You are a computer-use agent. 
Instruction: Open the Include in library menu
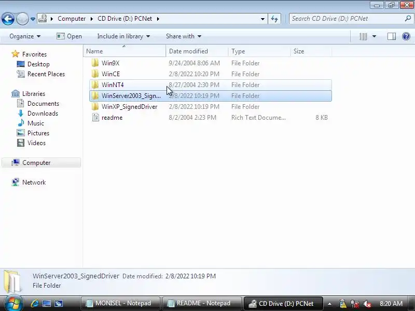coord(123,36)
